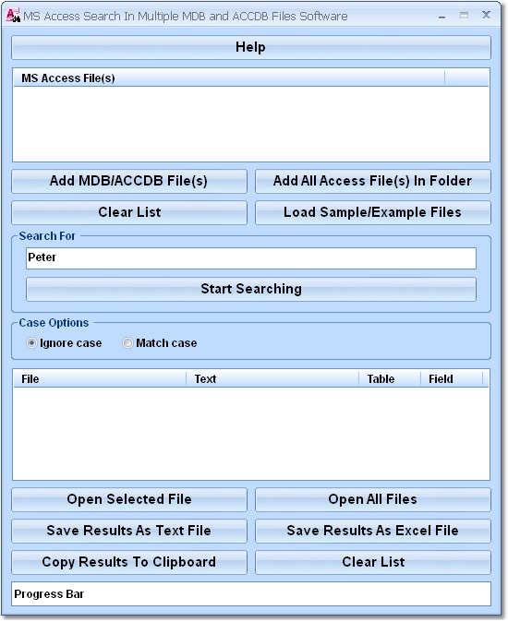Open Selected File from results
The height and width of the screenshot is (622, 508).
pos(129,499)
